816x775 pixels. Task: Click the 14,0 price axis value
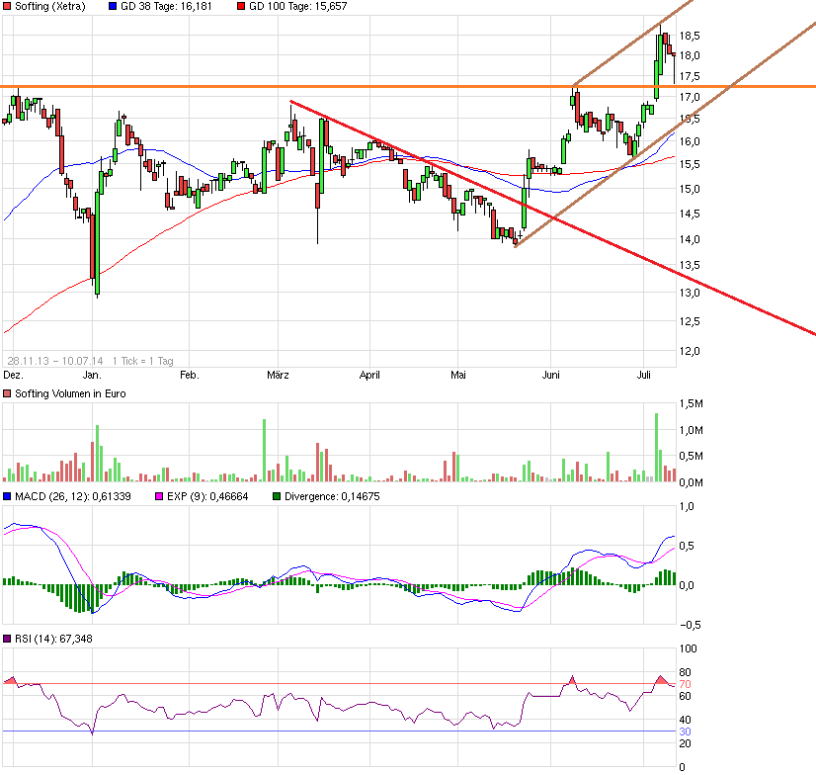click(x=690, y=239)
